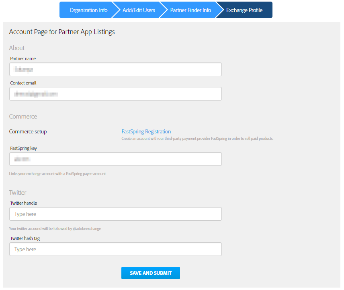
Task: Open the FastSpring Registration link
Action: pyautogui.click(x=145, y=131)
